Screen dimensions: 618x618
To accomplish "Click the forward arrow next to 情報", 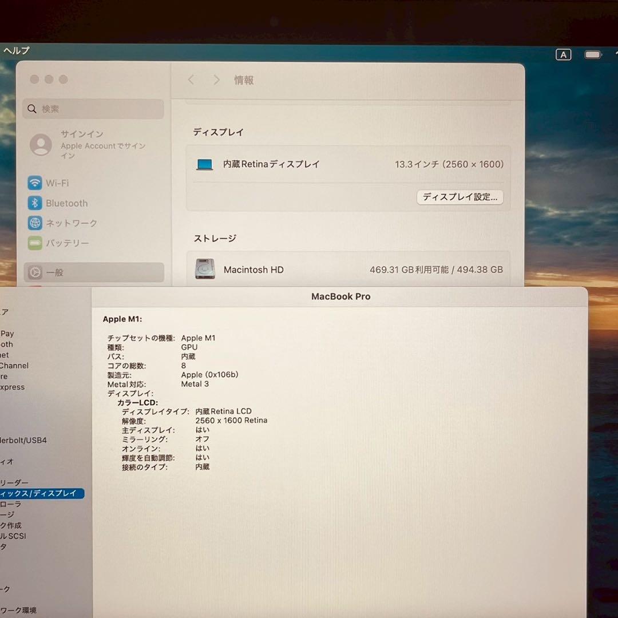I will (216, 80).
